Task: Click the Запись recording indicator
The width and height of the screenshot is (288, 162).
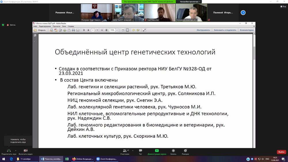Action: (x=11, y=25)
